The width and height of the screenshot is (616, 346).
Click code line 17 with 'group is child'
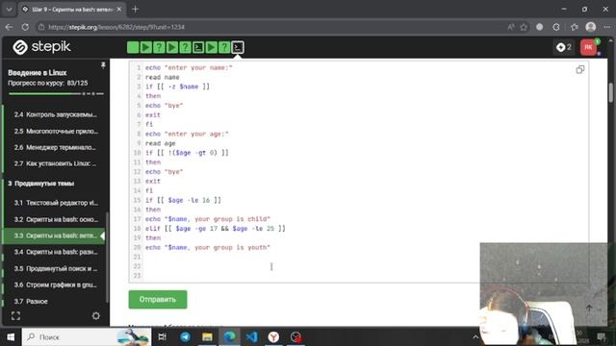coord(208,219)
